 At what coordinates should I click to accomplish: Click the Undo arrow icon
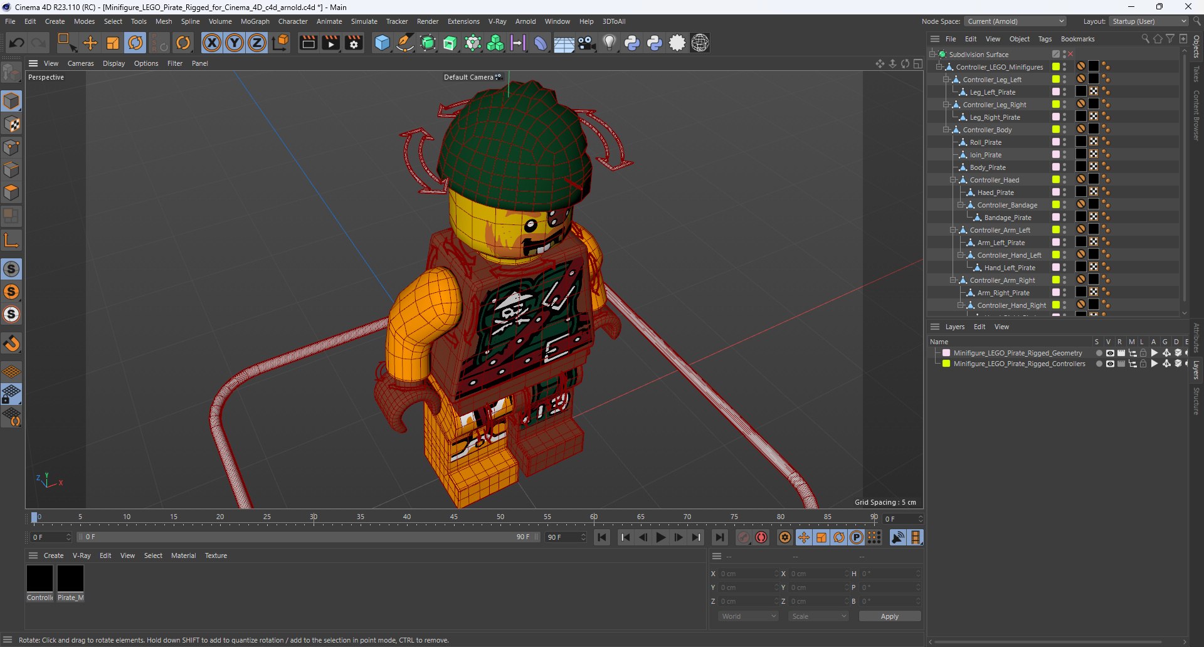point(17,43)
